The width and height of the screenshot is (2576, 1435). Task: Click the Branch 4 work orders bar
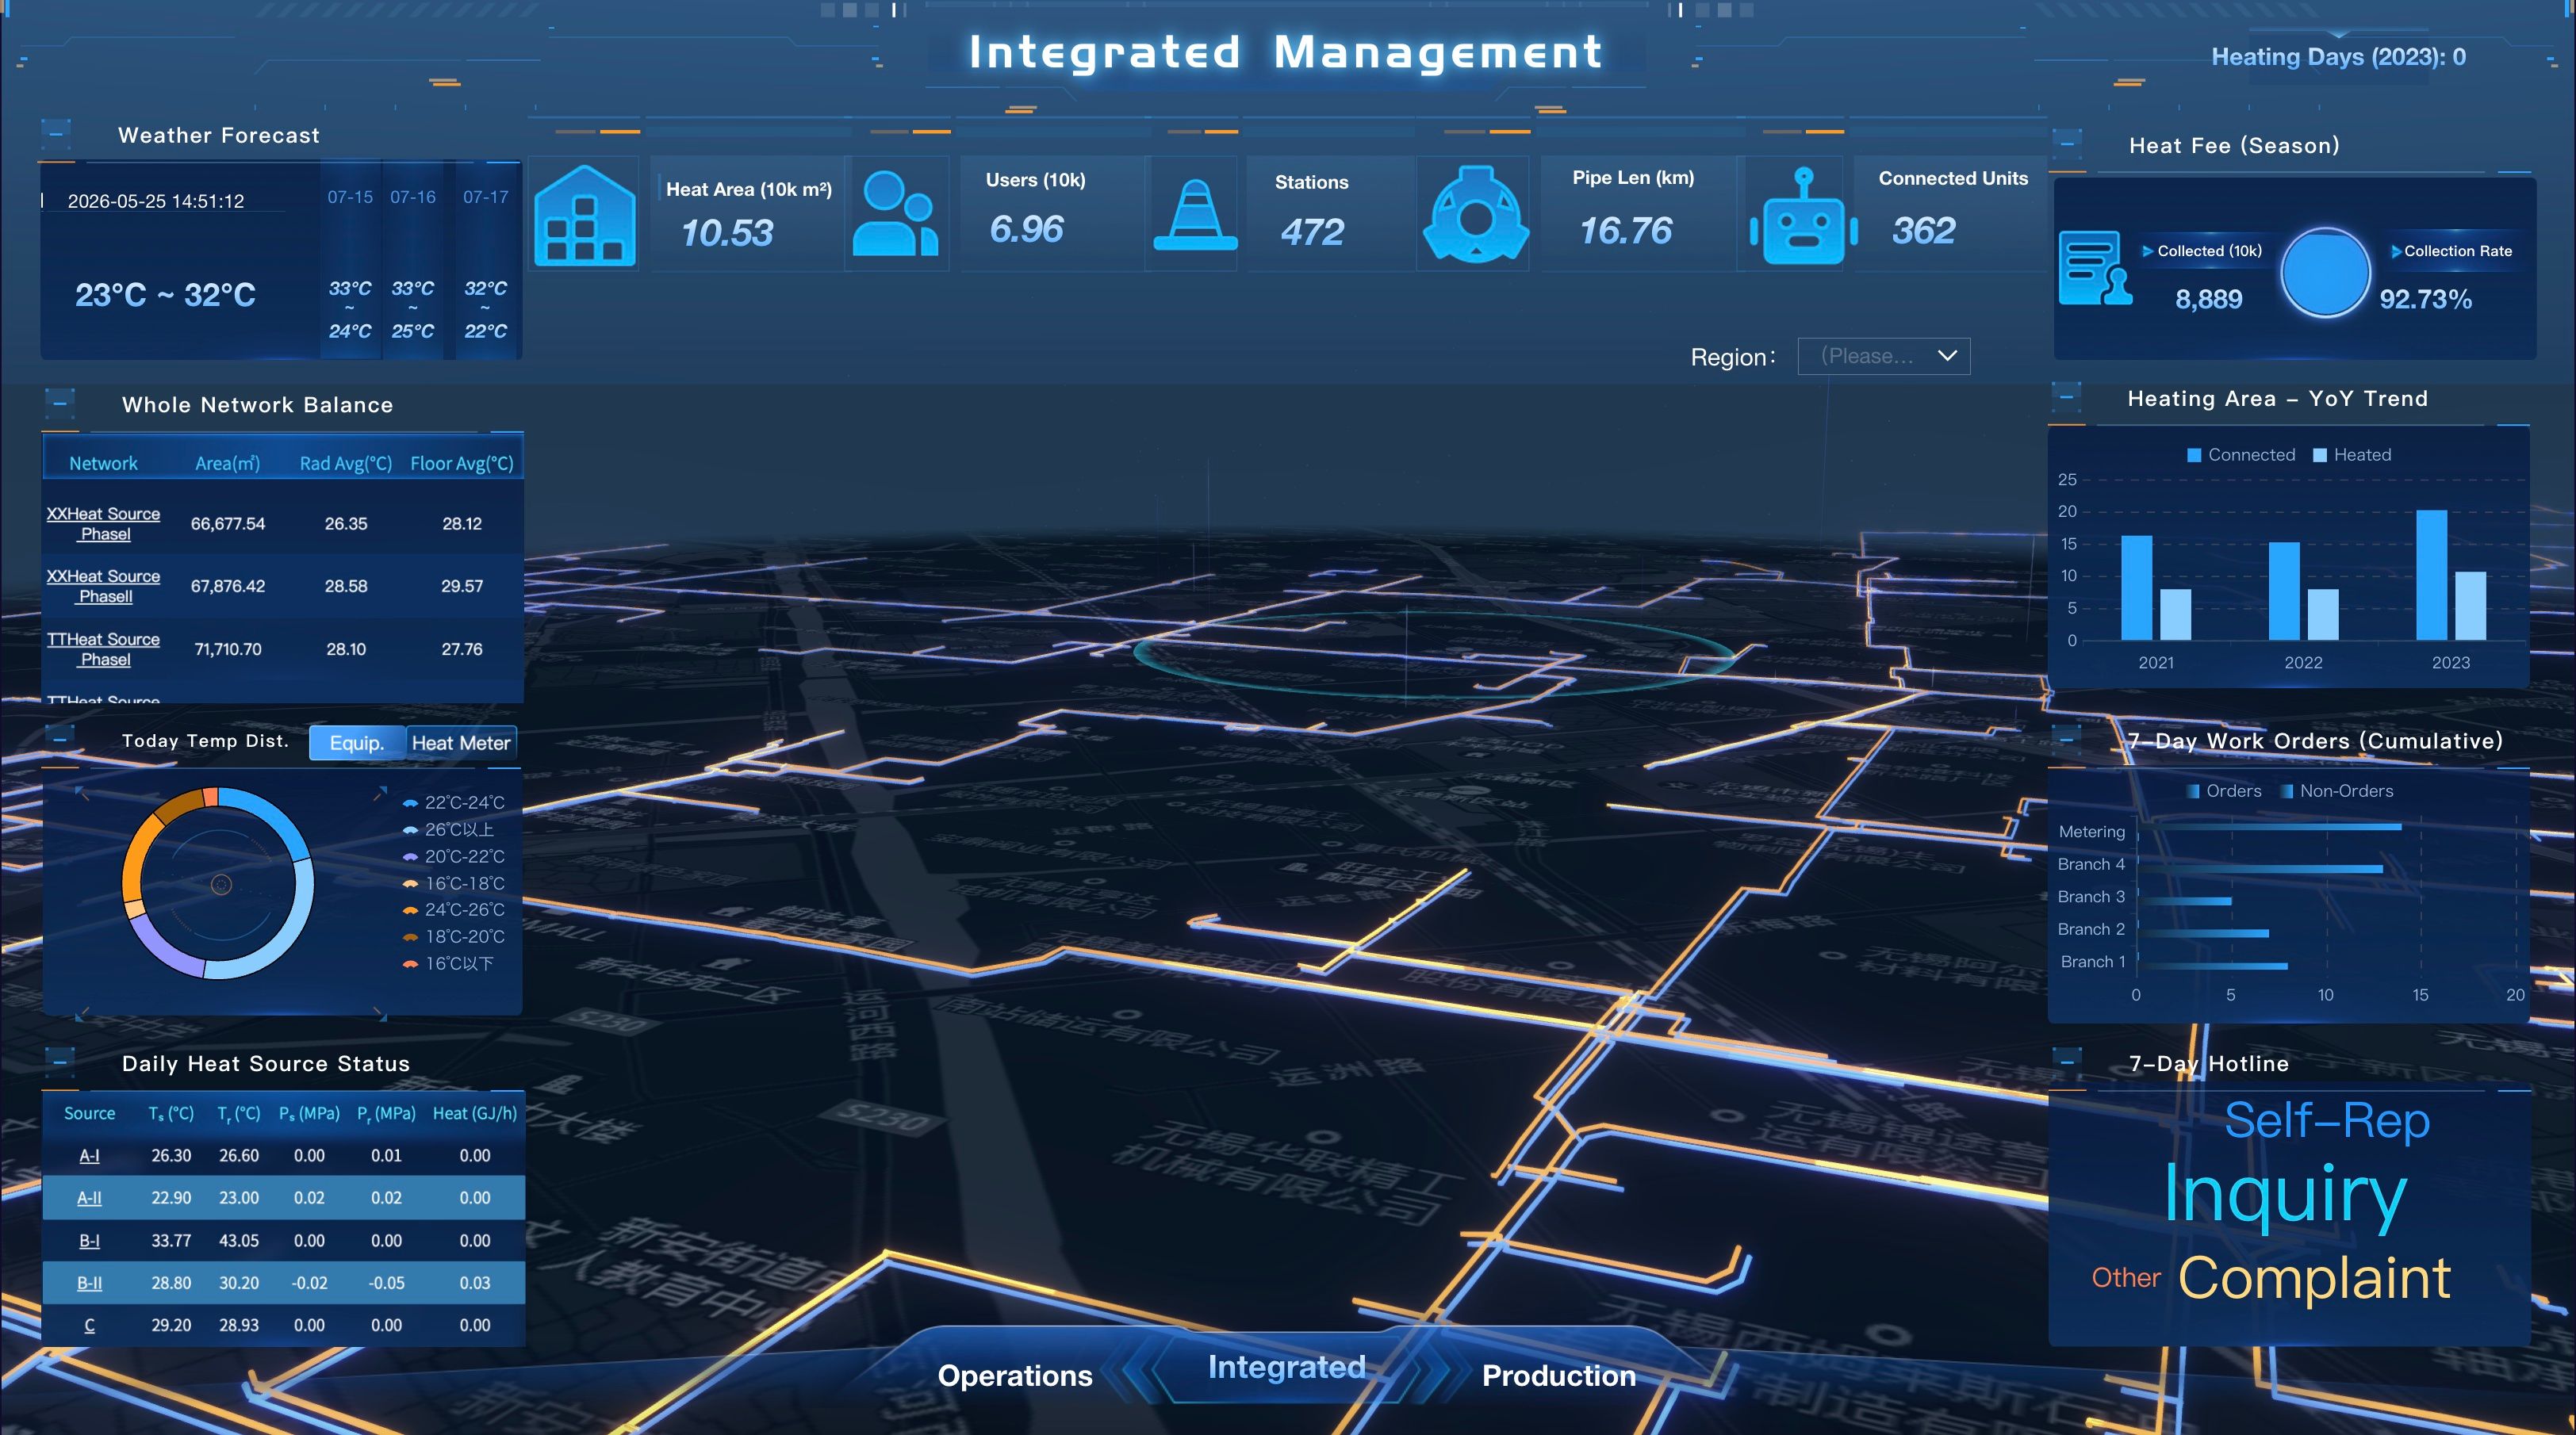(2261, 868)
